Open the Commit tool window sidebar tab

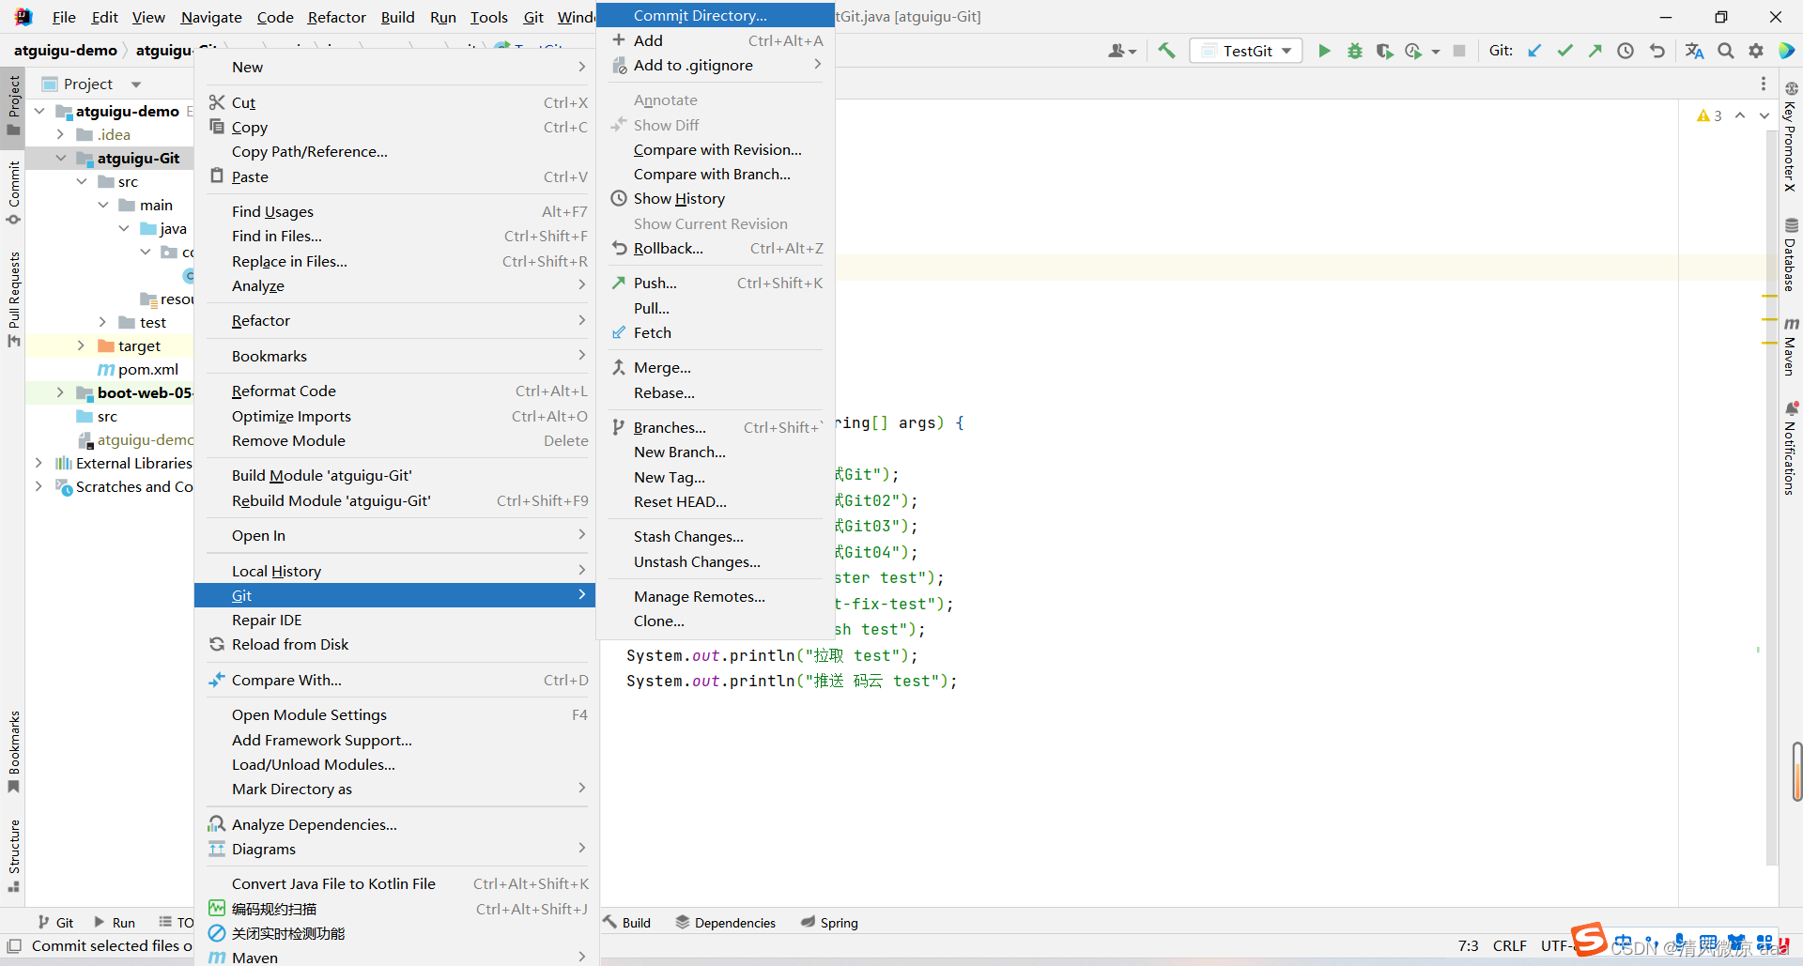pos(13,193)
